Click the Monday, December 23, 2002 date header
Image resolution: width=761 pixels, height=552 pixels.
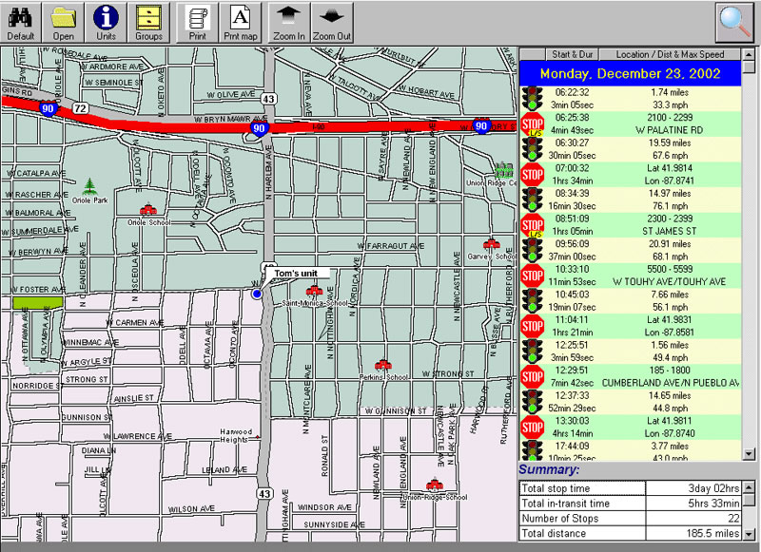631,73
